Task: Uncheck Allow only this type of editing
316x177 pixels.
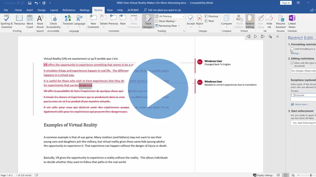Action: [x=292, y=63]
